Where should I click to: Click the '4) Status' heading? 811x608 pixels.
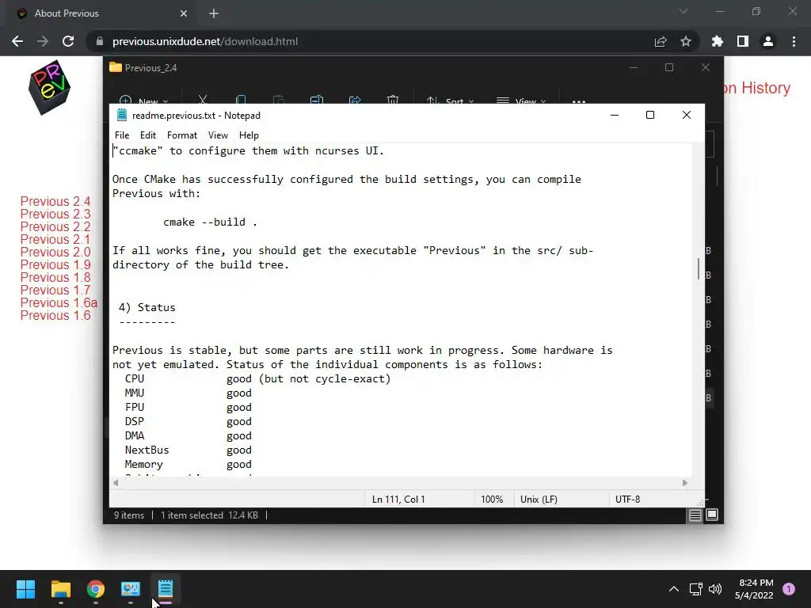click(147, 307)
